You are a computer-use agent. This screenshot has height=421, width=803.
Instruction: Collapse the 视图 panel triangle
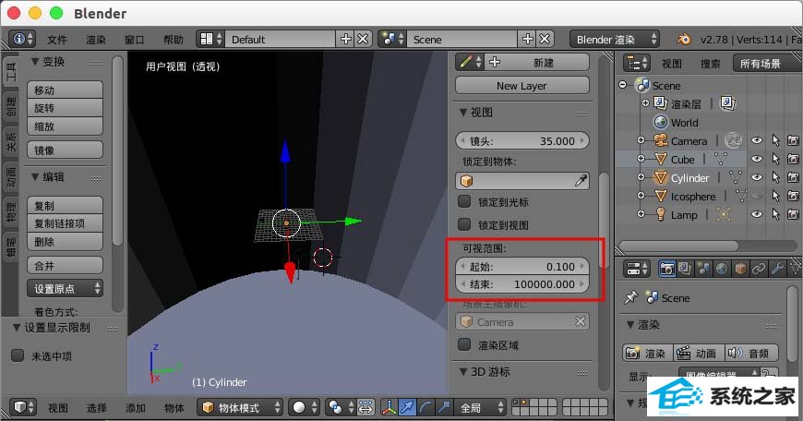pos(463,112)
